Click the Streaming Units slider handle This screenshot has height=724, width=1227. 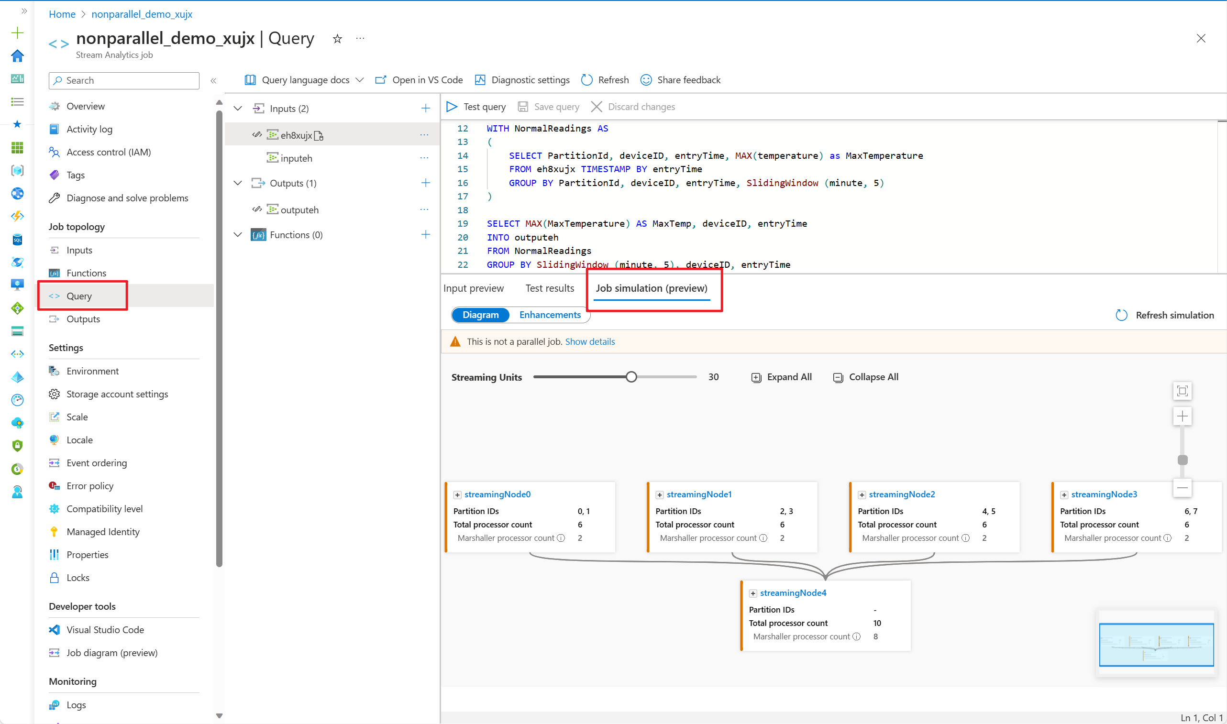click(631, 377)
